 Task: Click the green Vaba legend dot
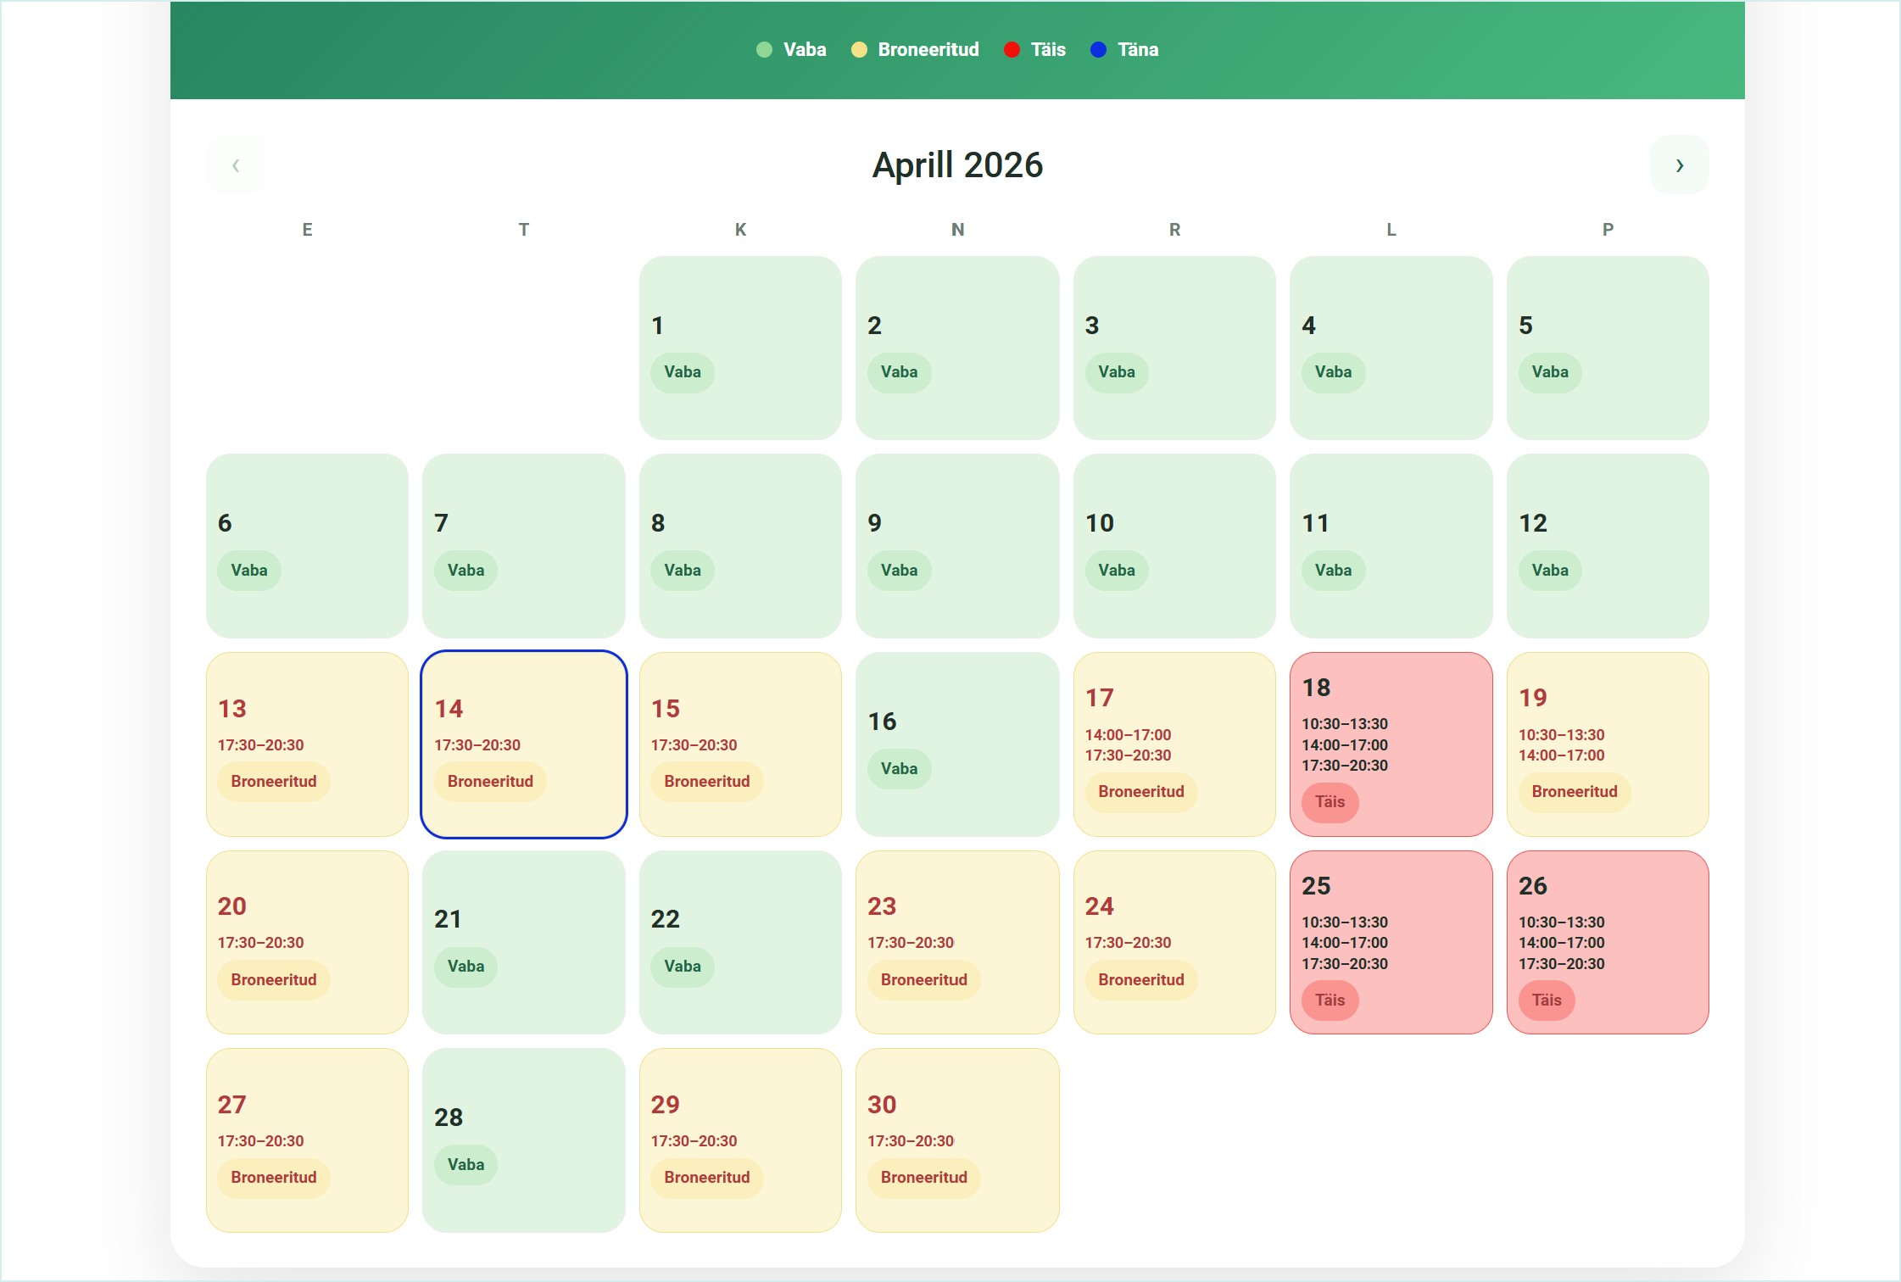pyautogui.click(x=764, y=50)
